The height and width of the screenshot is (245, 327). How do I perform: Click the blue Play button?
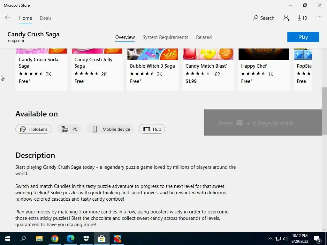(x=303, y=37)
